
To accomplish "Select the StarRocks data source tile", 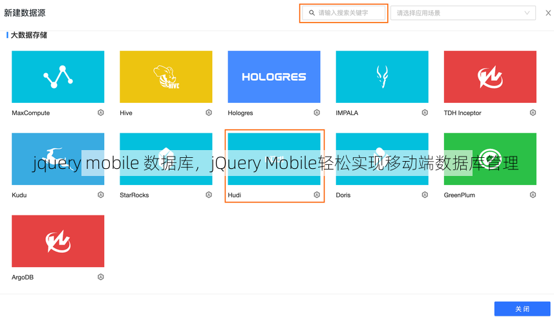I will click(166, 159).
